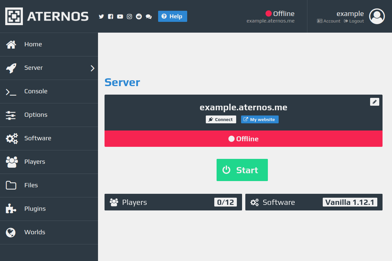Open the Twitter social icon
392x261 pixels.
click(101, 16)
